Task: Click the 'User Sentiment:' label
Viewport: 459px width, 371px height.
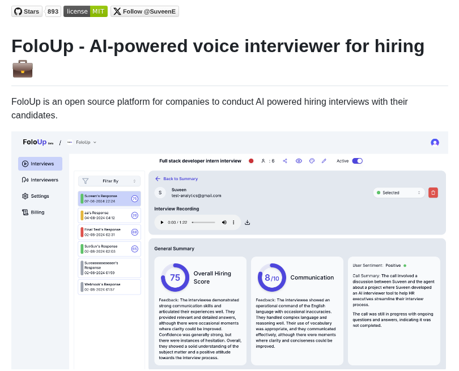Action: (x=368, y=266)
